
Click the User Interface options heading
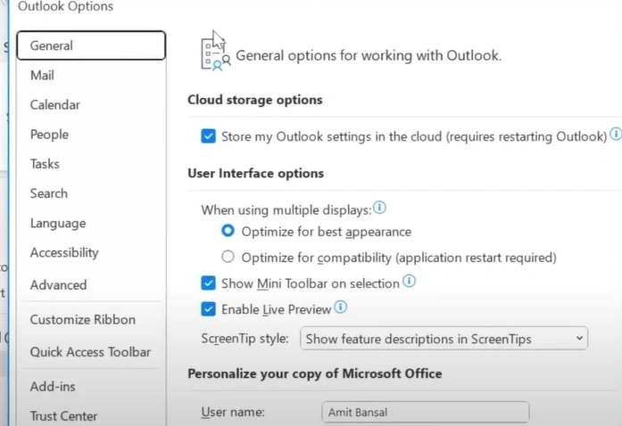tap(255, 174)
